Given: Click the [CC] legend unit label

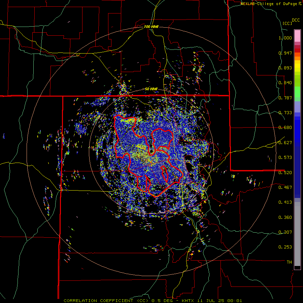Looking at the screenshot, I should tap(287, 23).
